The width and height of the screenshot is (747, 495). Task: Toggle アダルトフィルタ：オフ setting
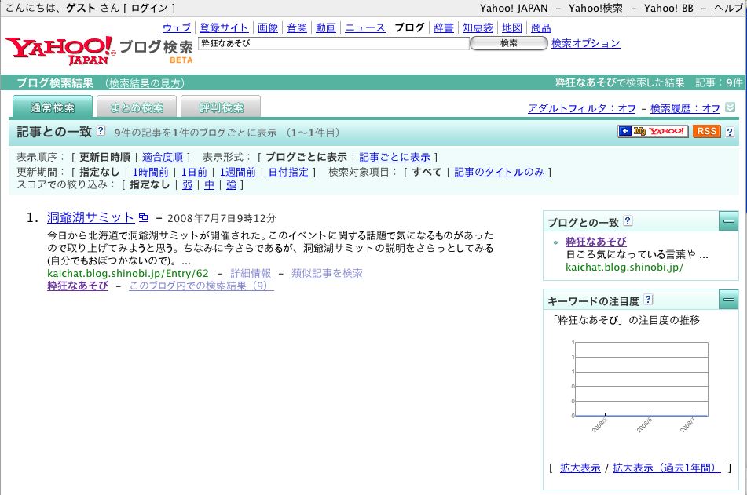582,108
